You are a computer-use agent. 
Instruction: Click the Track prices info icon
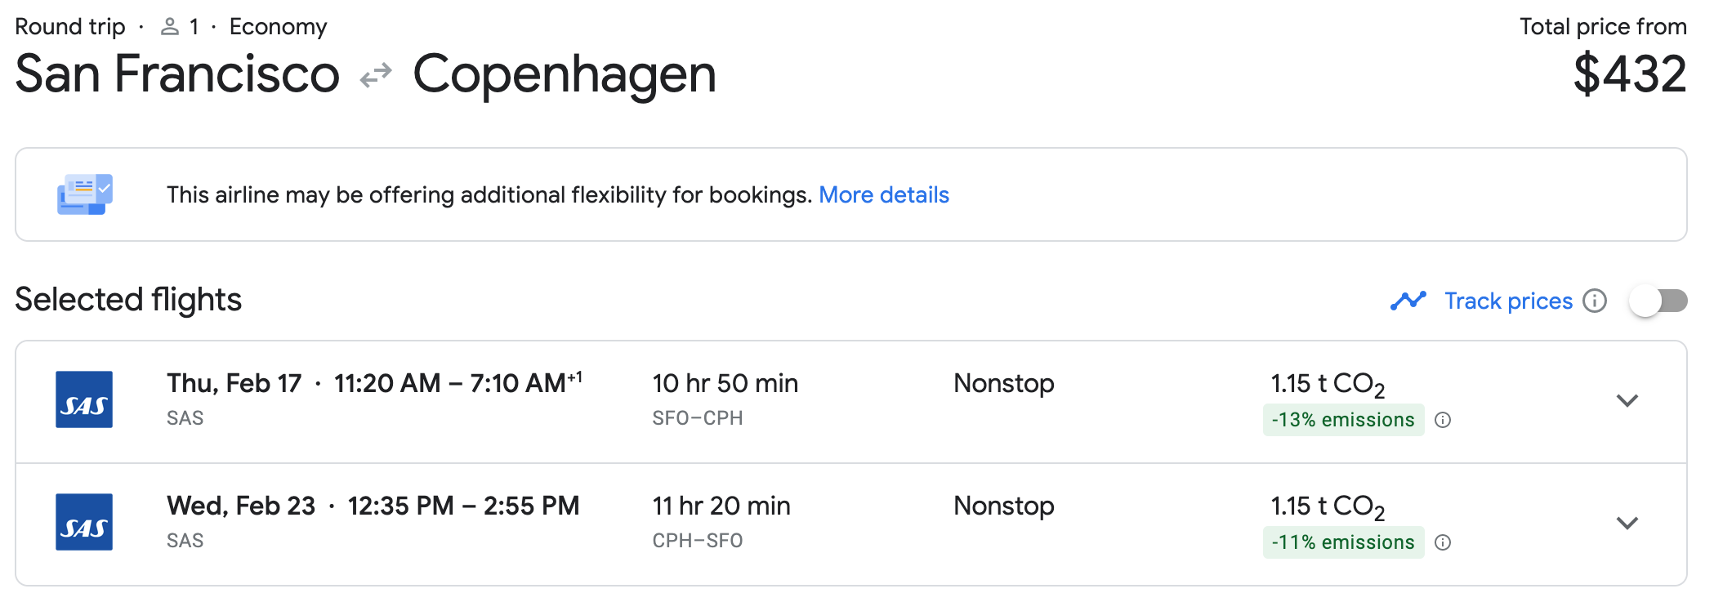pyautogui.click(x=1594, y=301)
